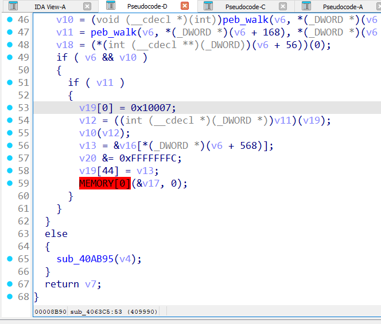Close the Pseudocode-C tab
The image size is (381, 324).
[283, 6]
